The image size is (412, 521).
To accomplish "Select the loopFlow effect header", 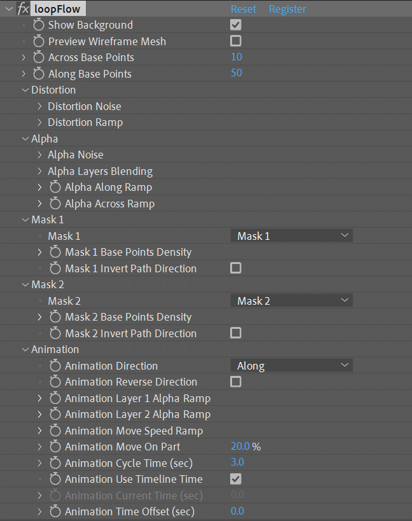I will coord(58,9).
